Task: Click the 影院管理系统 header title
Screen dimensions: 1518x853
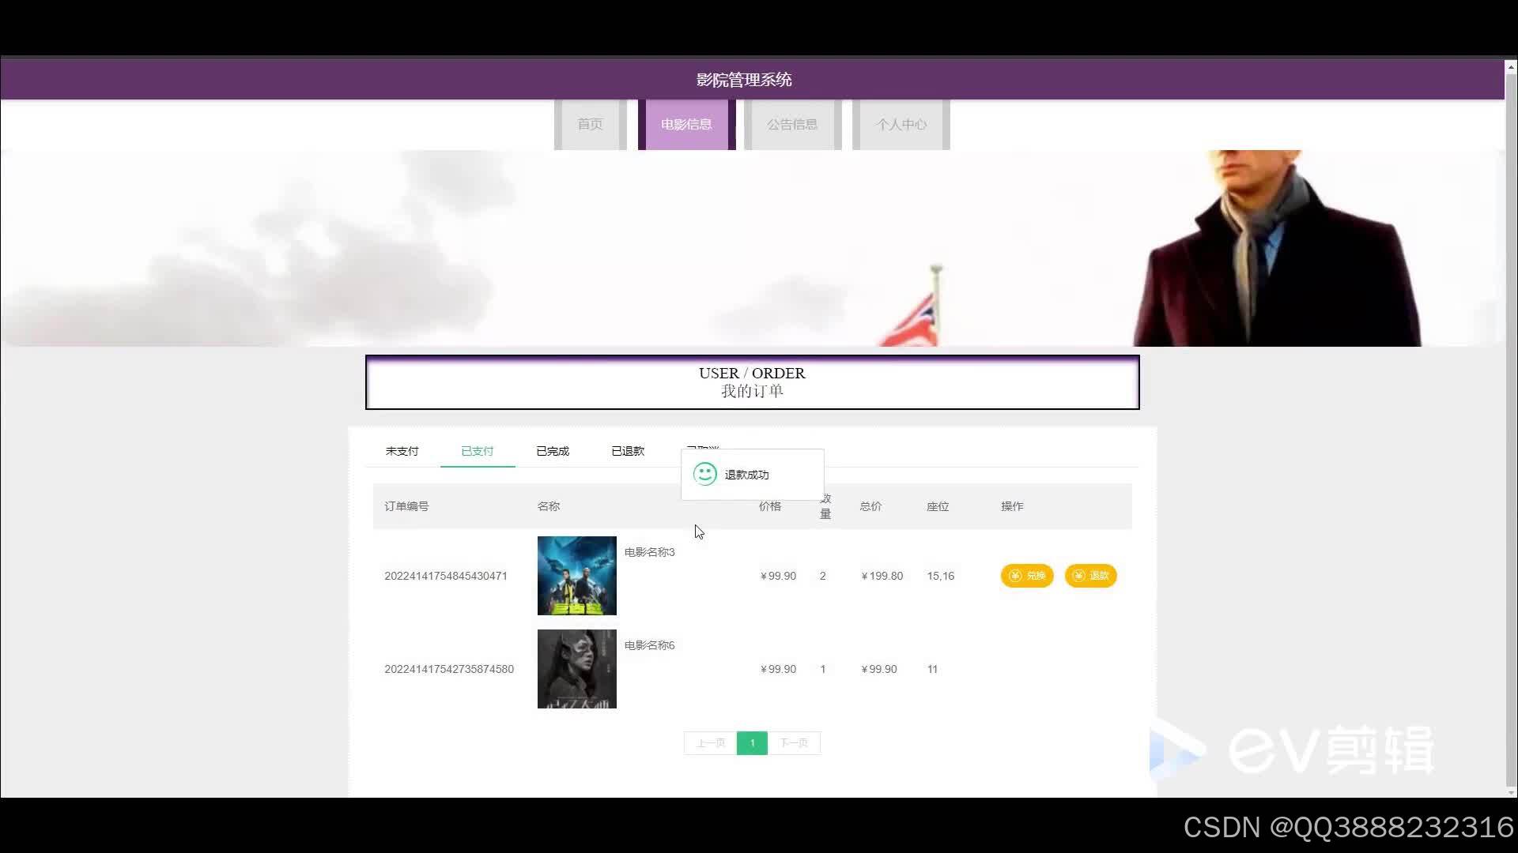Action: click(744, 80)
